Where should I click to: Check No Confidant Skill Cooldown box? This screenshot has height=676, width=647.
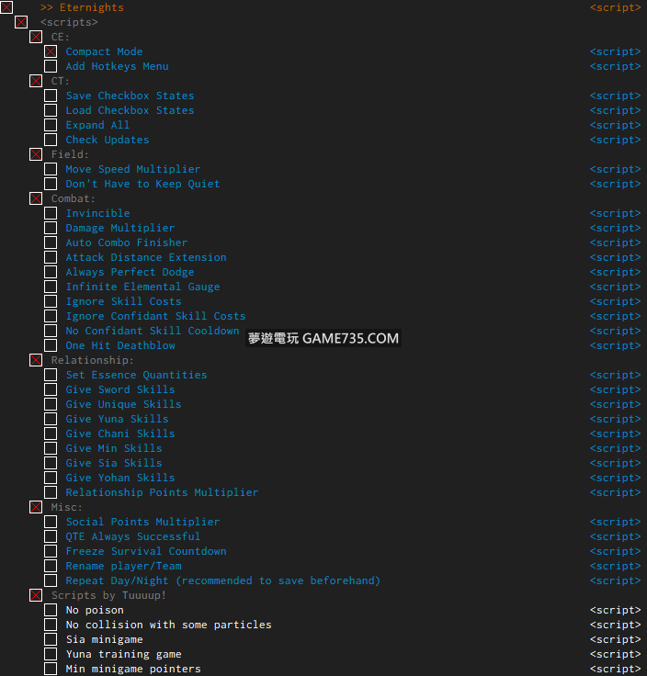(51, 331)
